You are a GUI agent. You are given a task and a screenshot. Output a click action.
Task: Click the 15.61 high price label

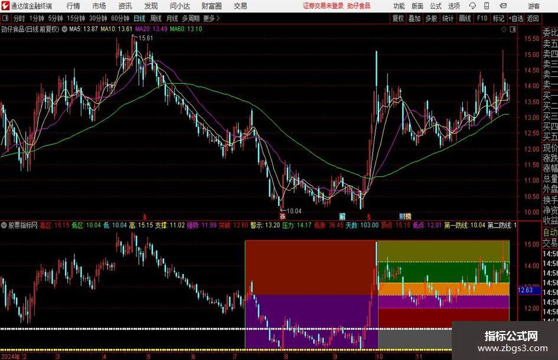click(145, 38)
